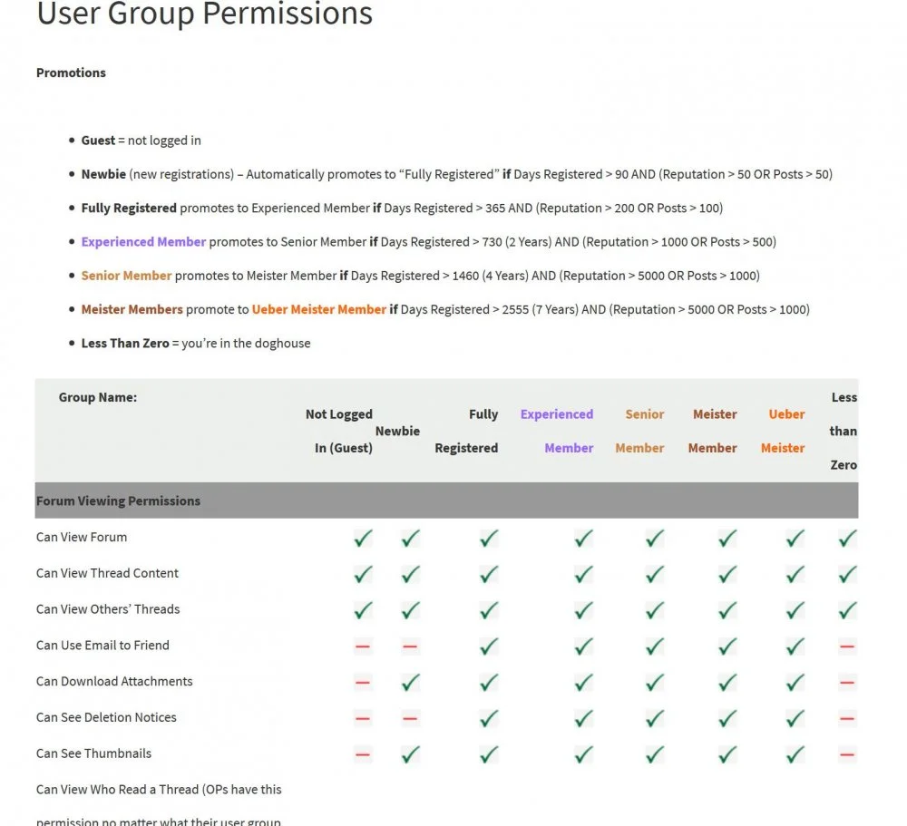Click Guest red dash in Can See Deletion Notices row
The image size is (907, 826).
pos(363,718)
